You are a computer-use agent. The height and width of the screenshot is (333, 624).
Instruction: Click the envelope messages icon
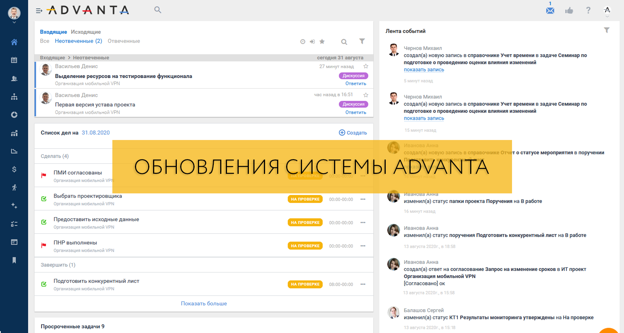point(550,11)
